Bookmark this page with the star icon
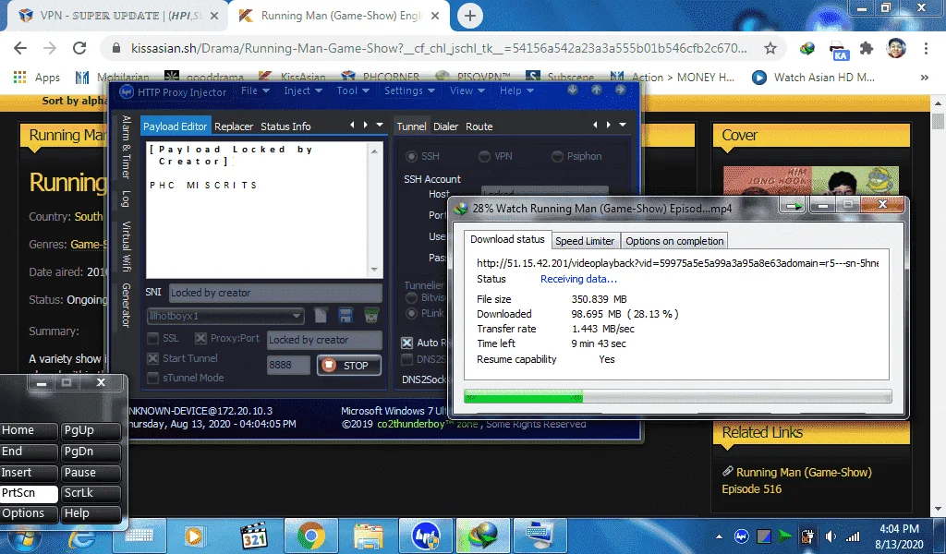The width and height of the screenshot is (946, 554). (x=770, y=48)
